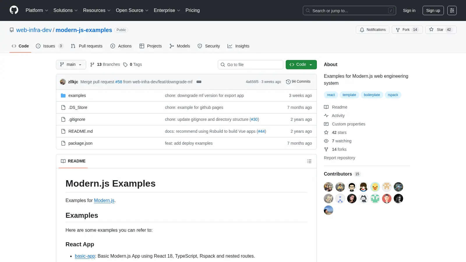Switch to the Insights tab
The image size is (466, 262).
click(x=239, y=46)
